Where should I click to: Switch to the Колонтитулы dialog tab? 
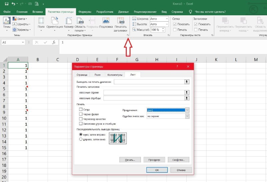(115, 75)
